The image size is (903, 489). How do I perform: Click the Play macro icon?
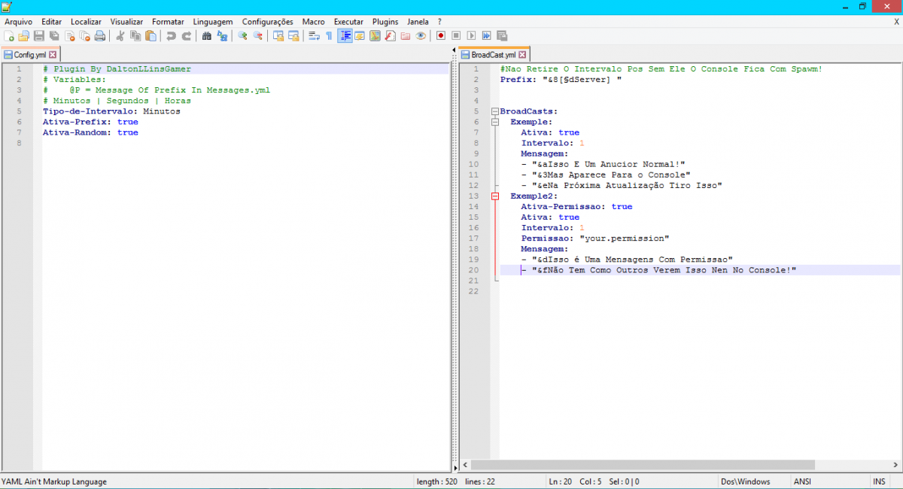471,35
